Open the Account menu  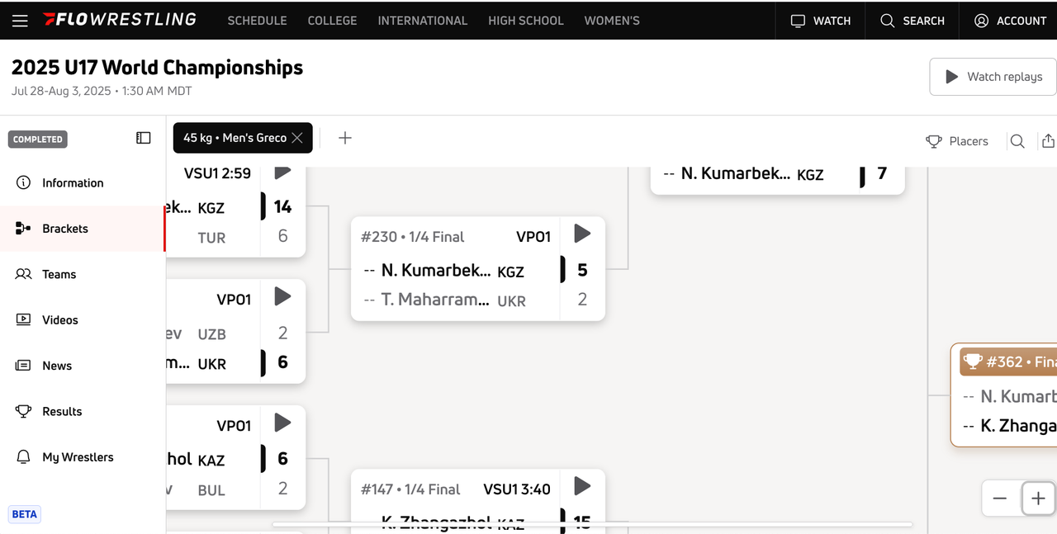tap(1009, 21)
